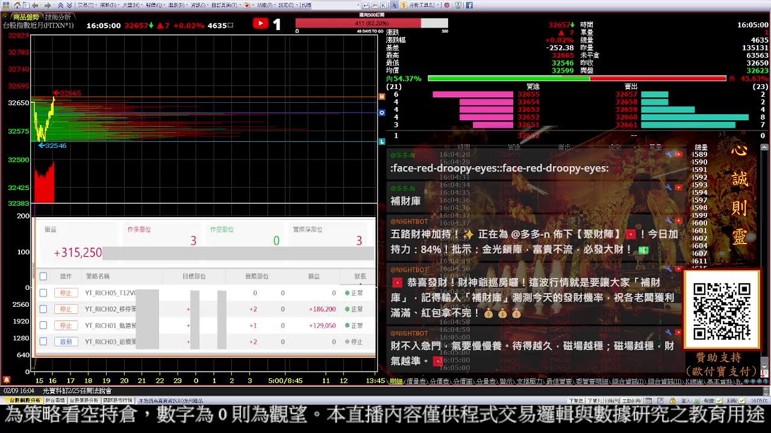Expand the symbol code combo box dropdown

pyautogui.click(x=358, y=5)
